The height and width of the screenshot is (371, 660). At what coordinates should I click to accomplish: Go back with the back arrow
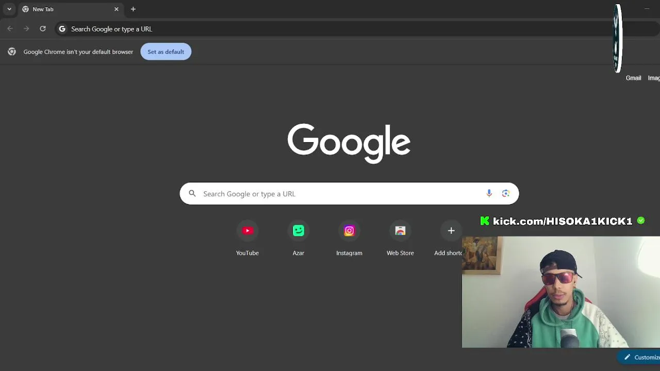point(10,29)
